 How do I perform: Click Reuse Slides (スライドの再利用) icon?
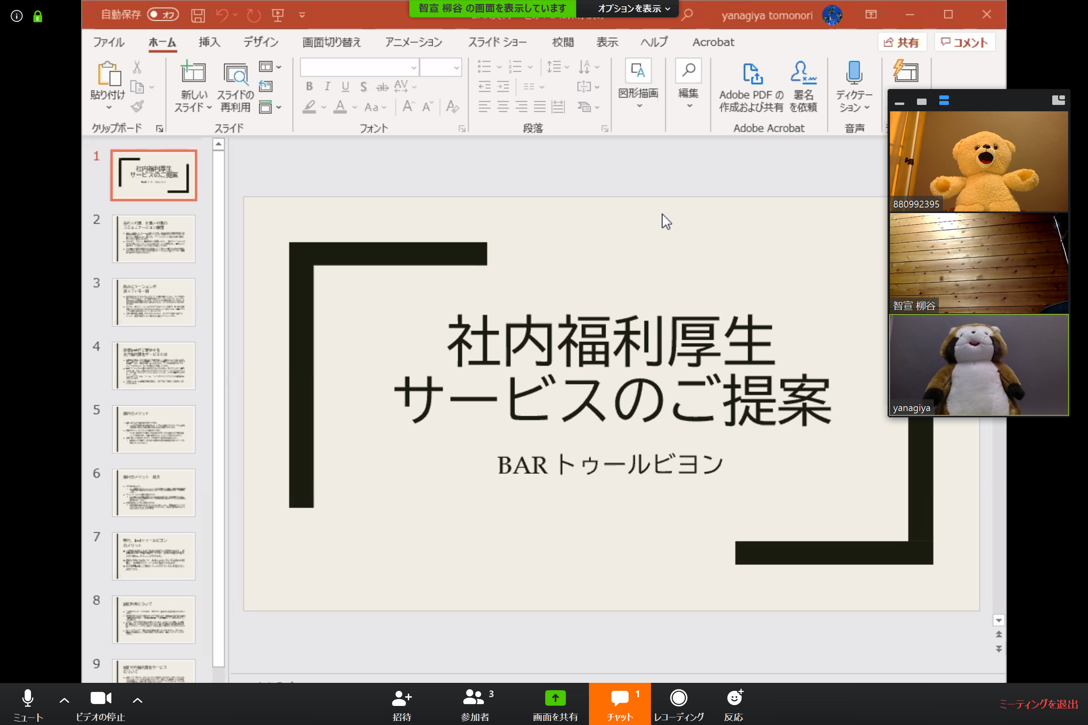tap(235, 74)
